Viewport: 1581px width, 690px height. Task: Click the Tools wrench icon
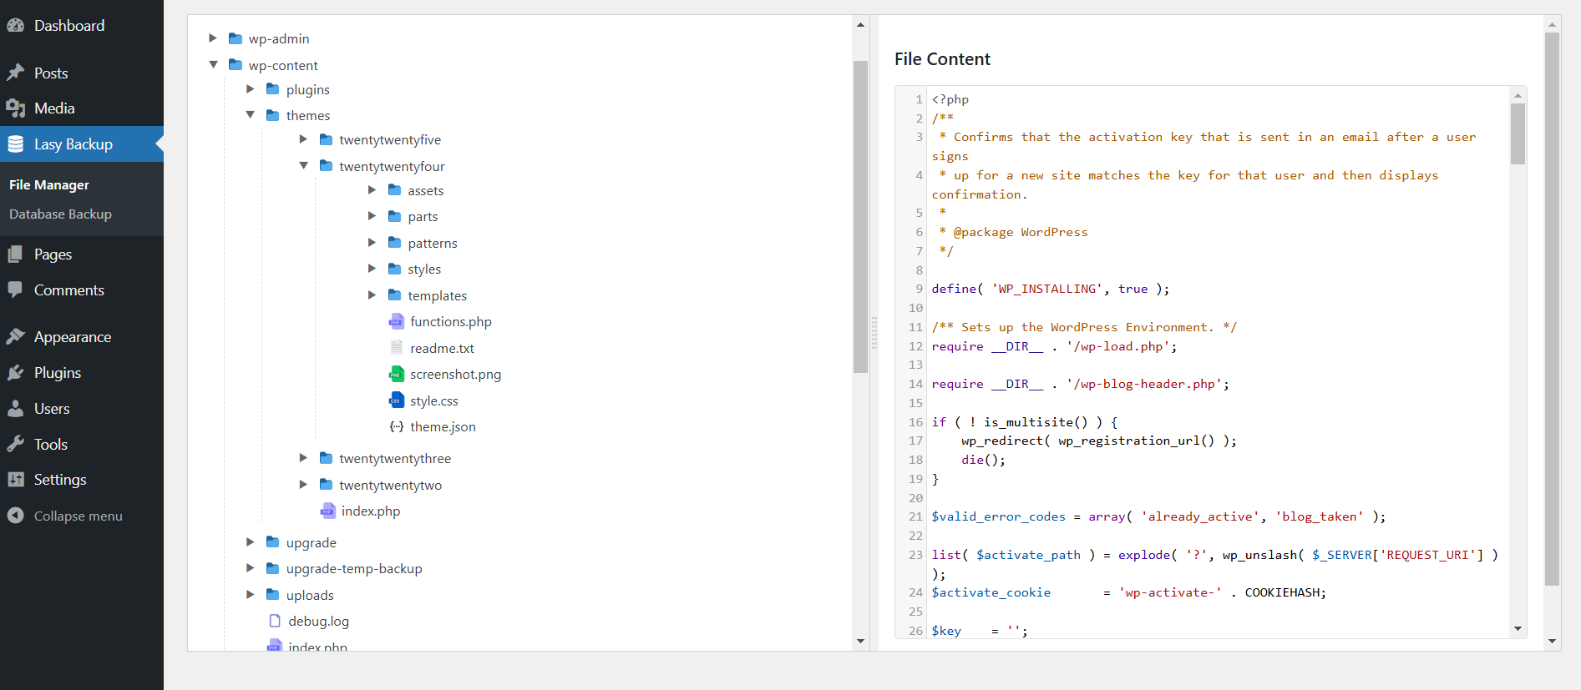click(15, 445)
